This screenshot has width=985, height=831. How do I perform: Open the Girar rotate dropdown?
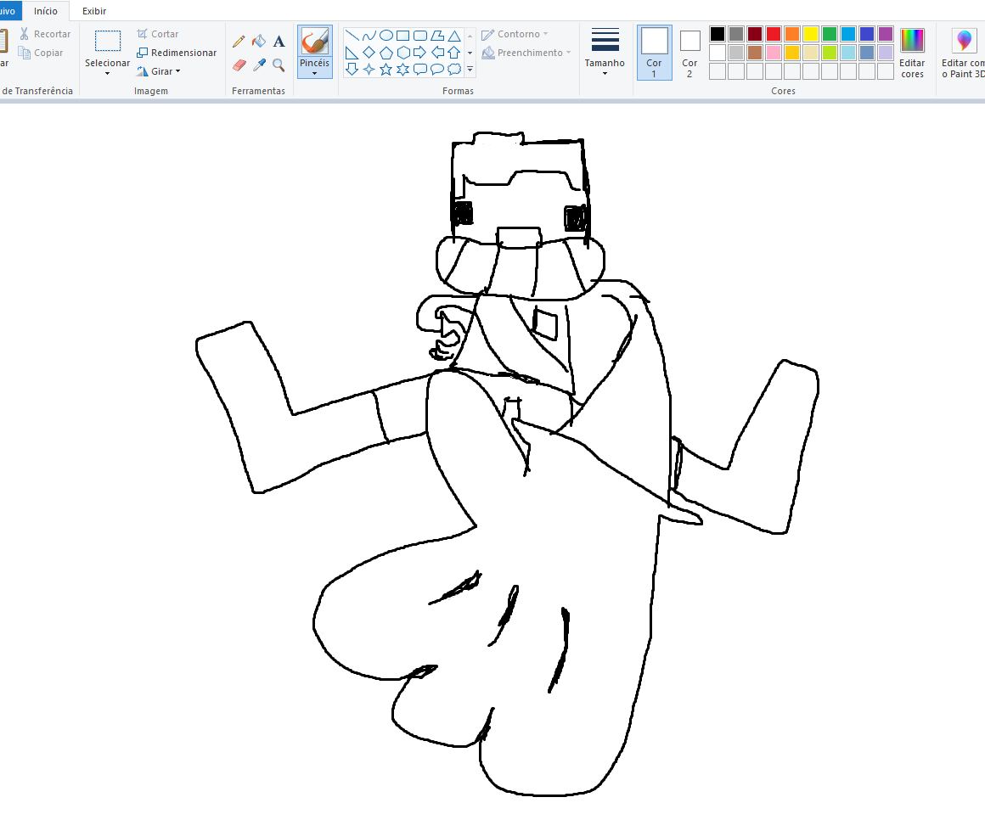pos(177,71)
